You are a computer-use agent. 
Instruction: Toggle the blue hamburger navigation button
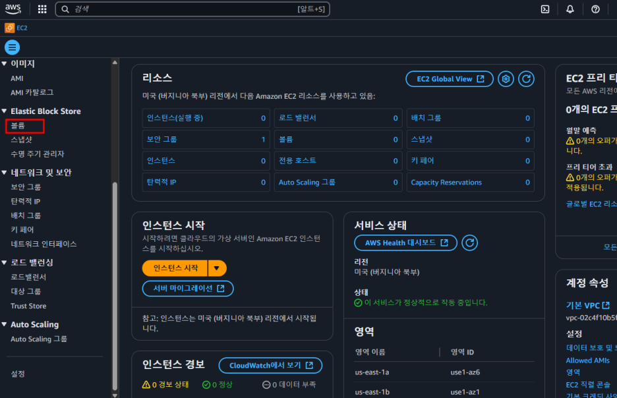(x=13, y=47)
